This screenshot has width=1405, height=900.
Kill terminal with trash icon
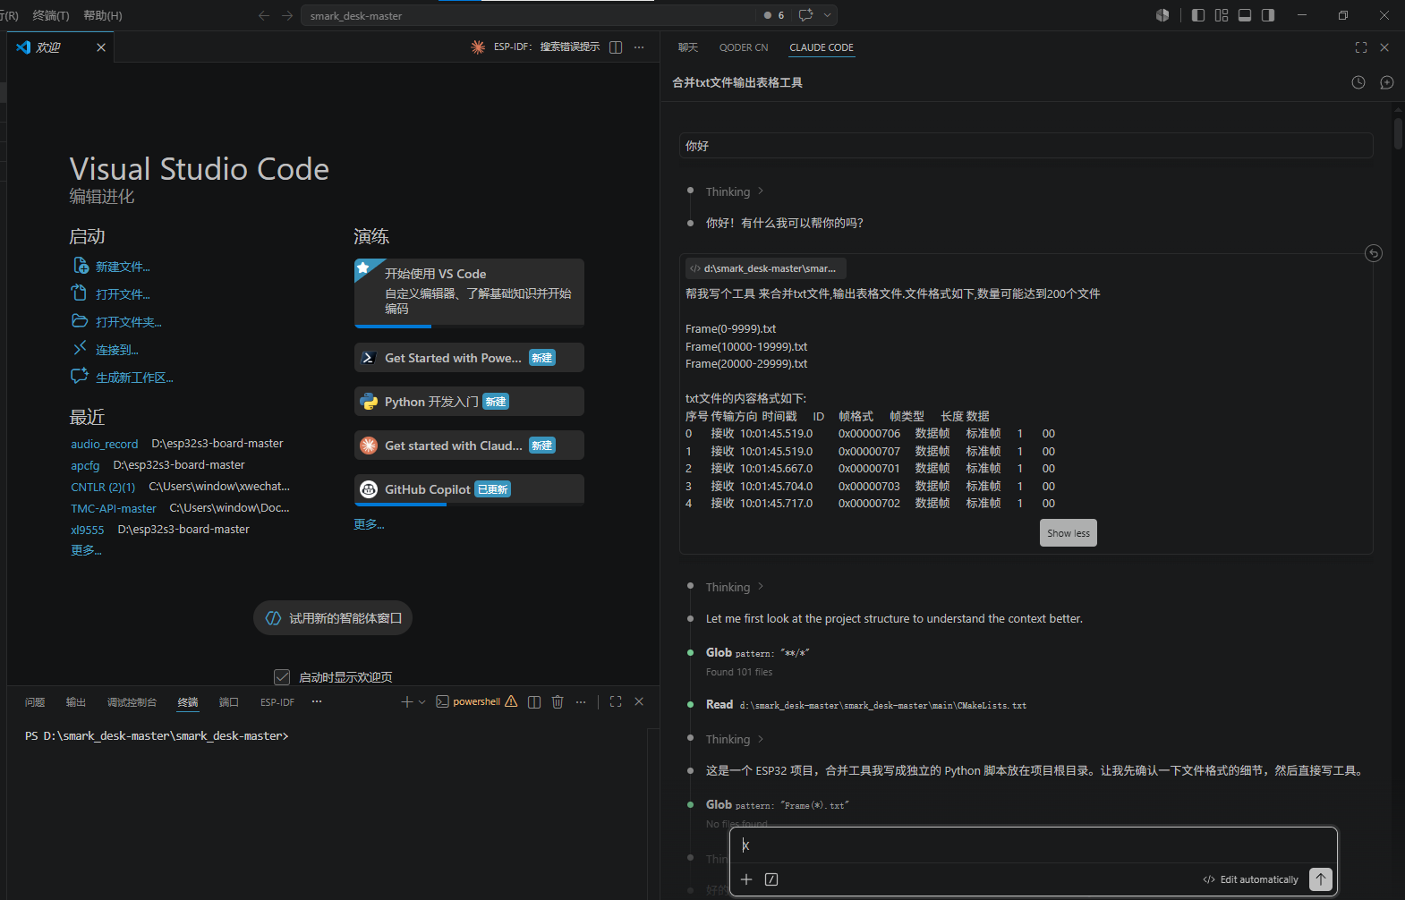tap(558, 702)
